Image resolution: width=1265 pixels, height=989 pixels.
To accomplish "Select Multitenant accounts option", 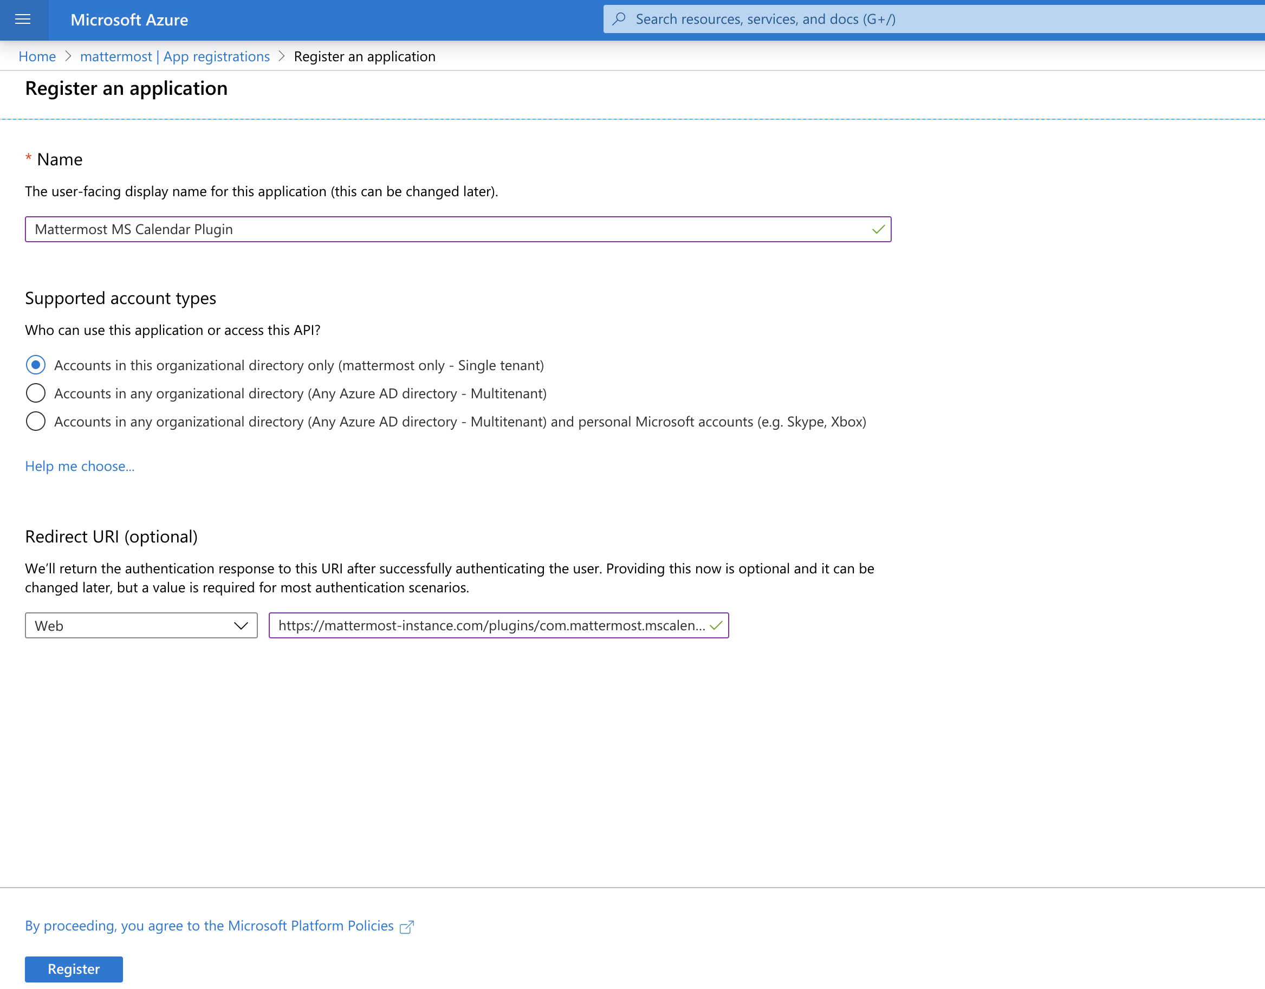I will pyautogui.click(x=35, y=393).
